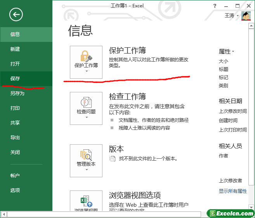Click the user avatar picture
Image resolution: width=255 pixels, height=218 pixels.
click(x=246, y=16)
